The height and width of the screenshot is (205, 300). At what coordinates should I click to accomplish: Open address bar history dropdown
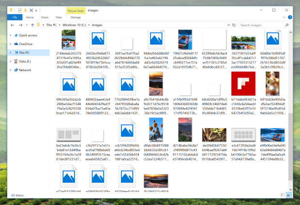pyautogui.click(x=228, y=25)
